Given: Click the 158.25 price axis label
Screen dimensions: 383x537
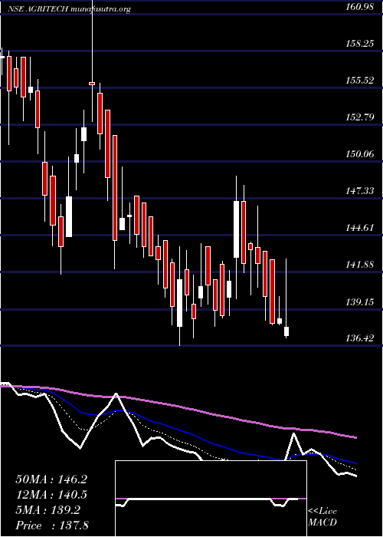Looking at the screenshot, I should click(359, 44).
